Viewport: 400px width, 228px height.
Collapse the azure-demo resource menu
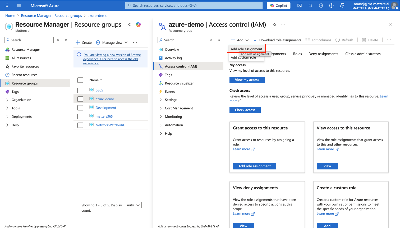coord(219,40)
